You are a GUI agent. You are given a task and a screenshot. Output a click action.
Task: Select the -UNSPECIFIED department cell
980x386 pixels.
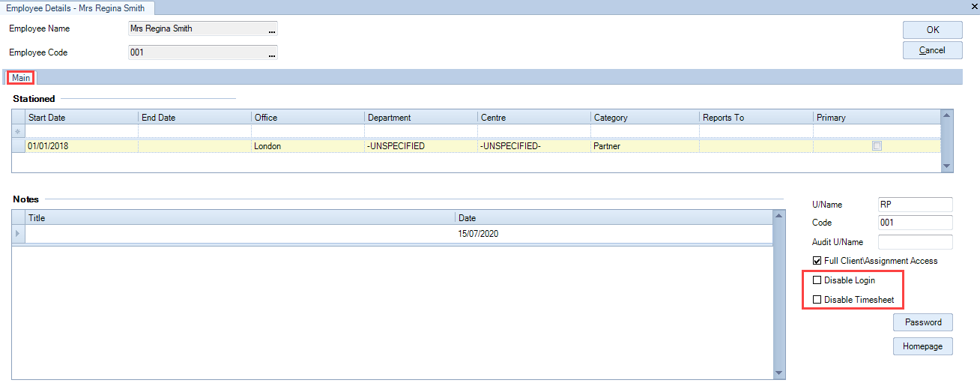click(x=421, y=146)
